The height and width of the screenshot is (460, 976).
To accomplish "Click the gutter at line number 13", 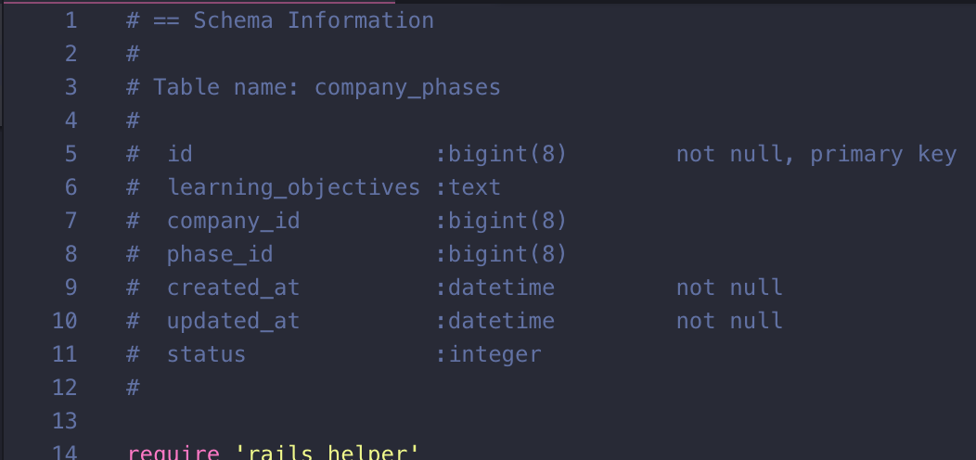I will [64, 421].
